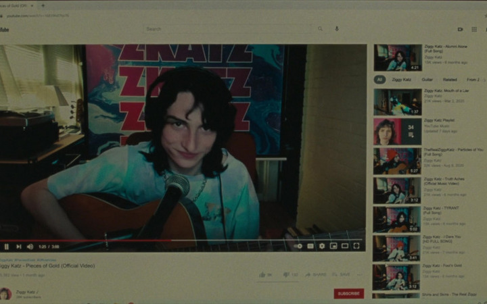Select the From Z filter chip
The height and width of the screenshot is (304, 487).
point(473,80)
